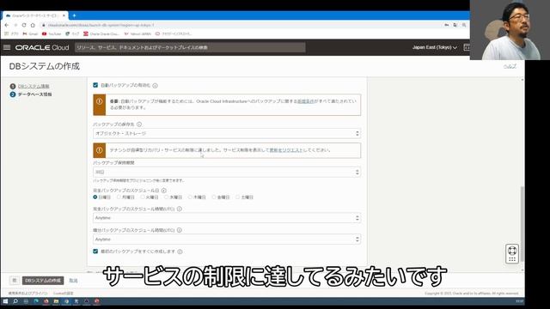Viewport: 550px width, 309px height.
Task: Uncheck 自動バックアップの有効化 checkbox
Action: [x=95, y=85]
